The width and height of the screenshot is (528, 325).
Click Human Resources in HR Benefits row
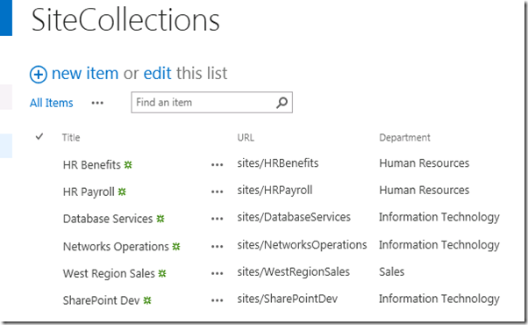tap(424, 163)
